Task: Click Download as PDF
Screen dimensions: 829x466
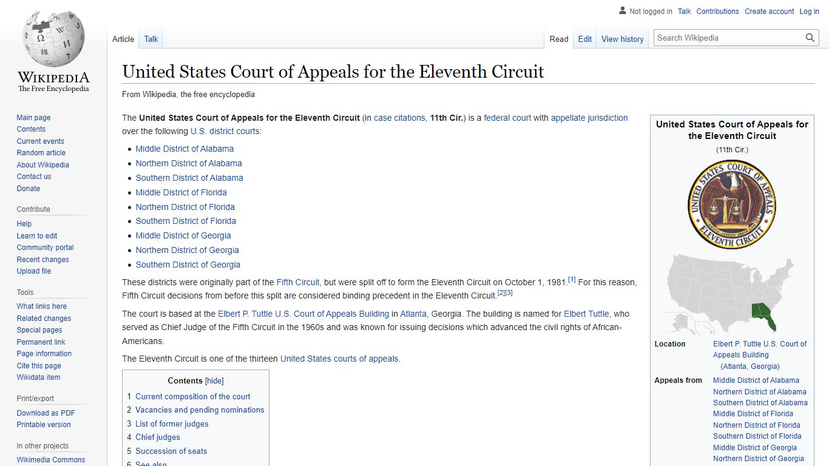Action: [46, 413]
